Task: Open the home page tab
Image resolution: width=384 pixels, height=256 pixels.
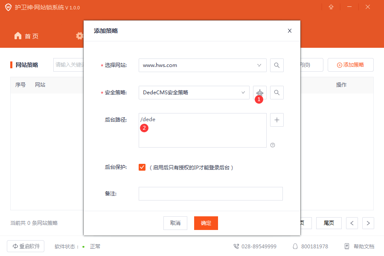Action: [26, 36]
